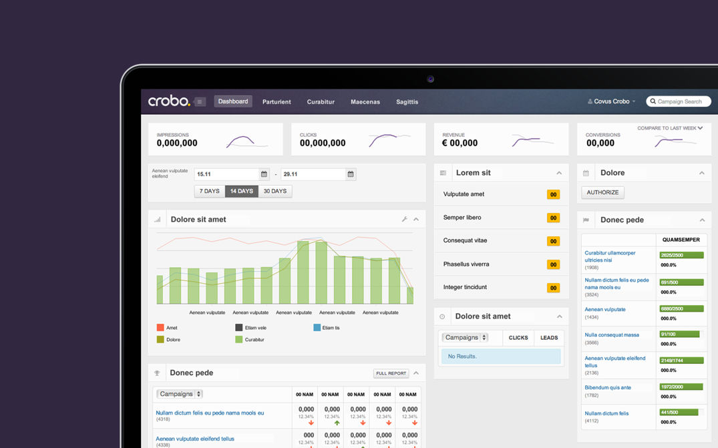Open the calendar picker for date 15.11
The height and width of the screenshot is (448, 718).
pyautogui.click(x=264, y=174)
